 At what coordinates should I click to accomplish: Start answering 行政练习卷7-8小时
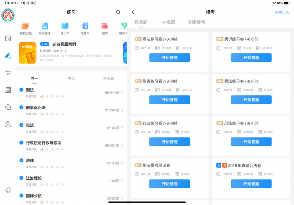coord(170,142)
